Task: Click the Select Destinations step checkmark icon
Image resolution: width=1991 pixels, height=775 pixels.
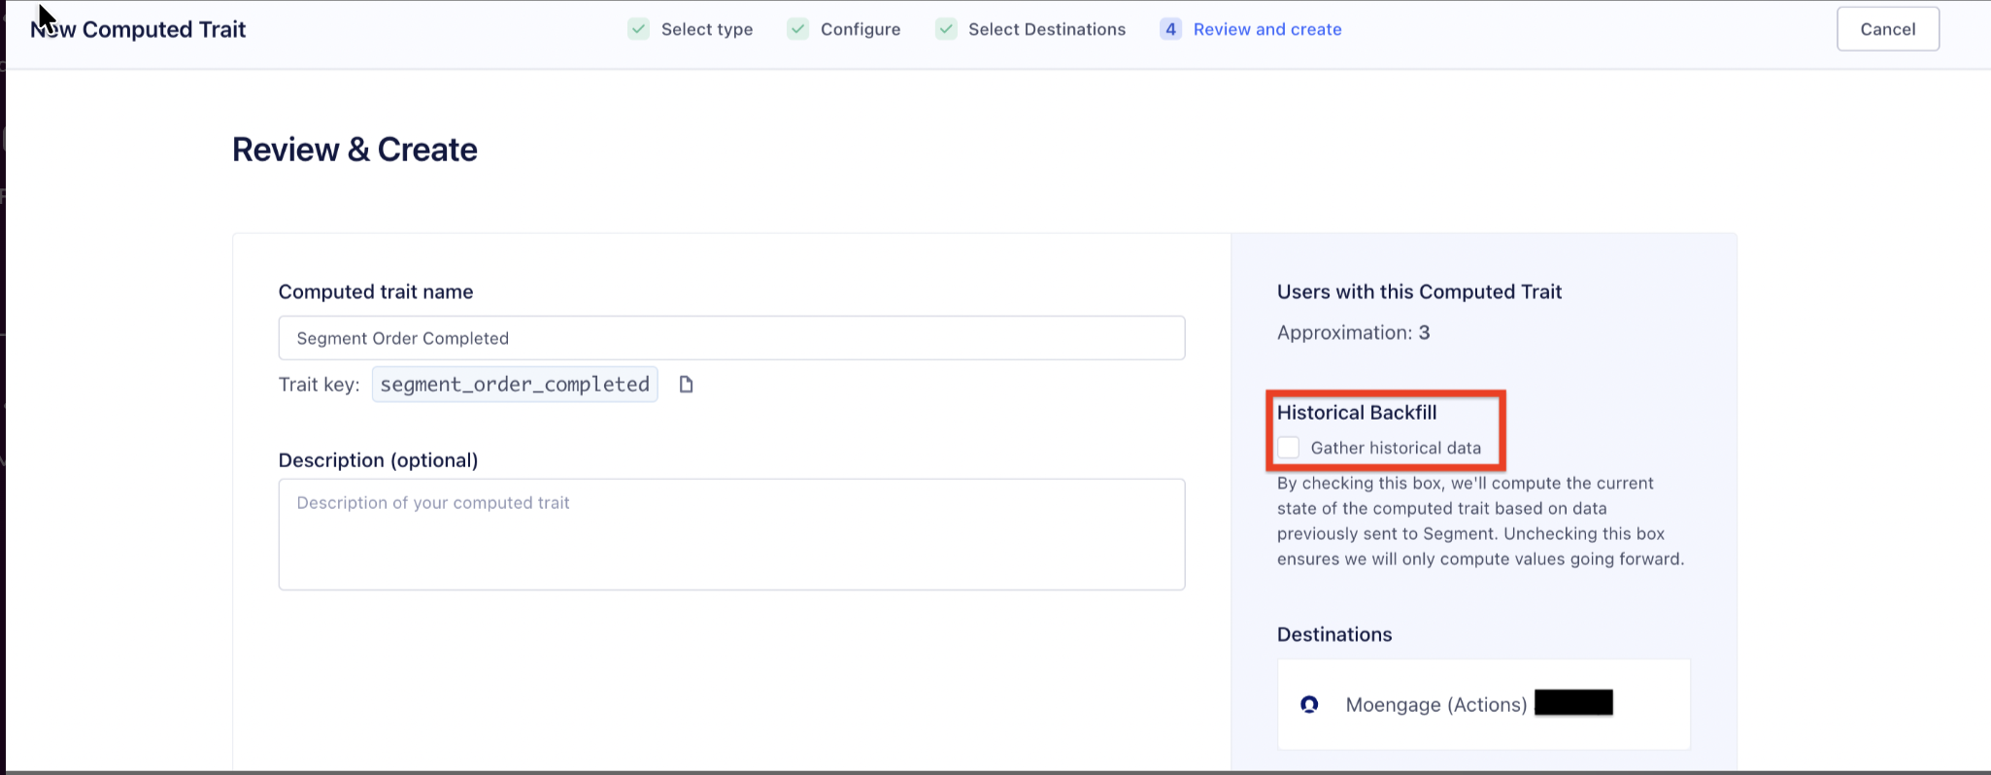Action: click(946, 29)
